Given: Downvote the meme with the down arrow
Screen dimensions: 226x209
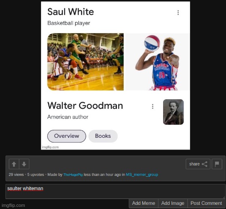Looking at the screenshot, I should 24,164.
